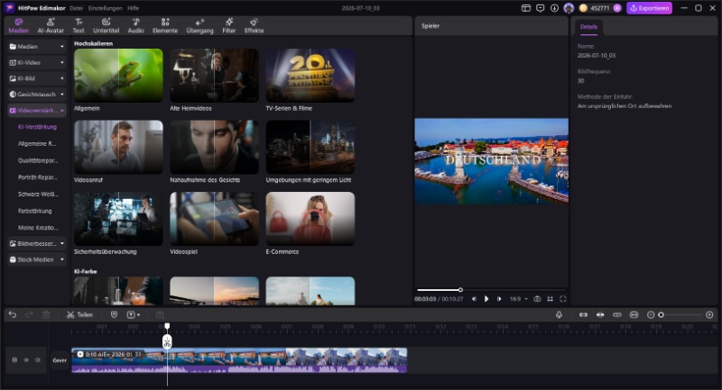The width and height of the screenshot is (722, 390).
Task: Choose the Videospiel thumbnail
Action: [214, 219]
